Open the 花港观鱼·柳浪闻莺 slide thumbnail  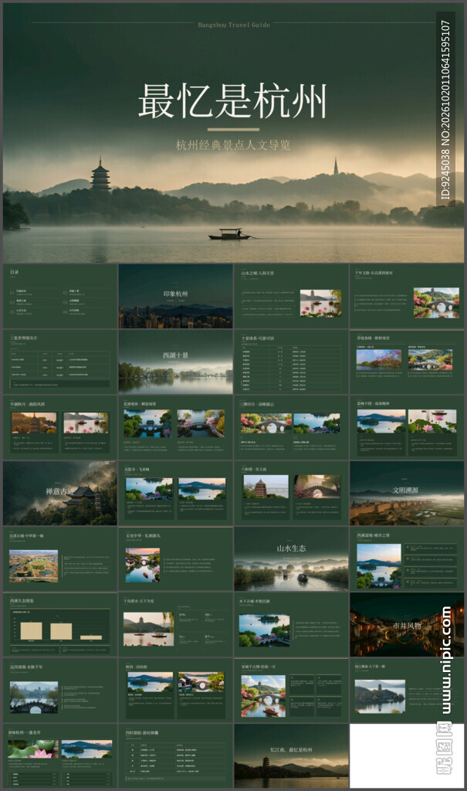tap(175, 427)
